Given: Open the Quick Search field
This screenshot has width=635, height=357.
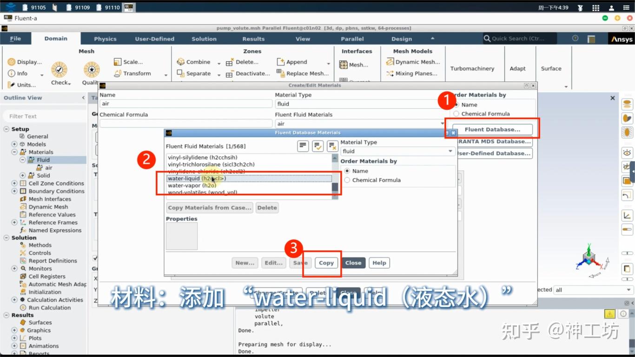Looking at the screenshot, I should point(519,39).
